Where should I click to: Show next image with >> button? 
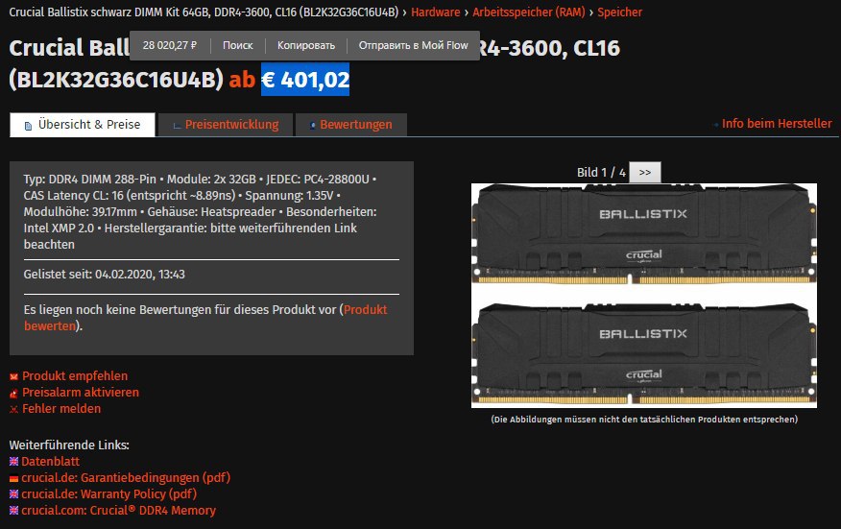[x=645, y=172]
